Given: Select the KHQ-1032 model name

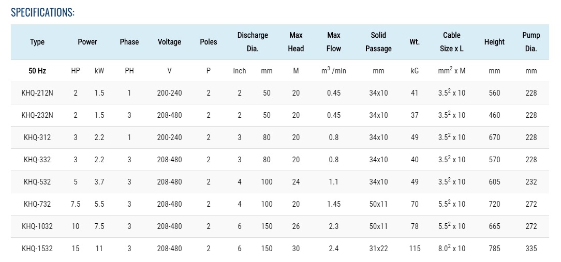Looking at the screenshot, I should pyautogui.click(x=37, y=226).
